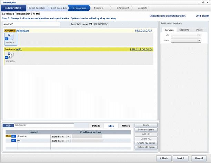Click the Business segment label badge

point(10,49)
